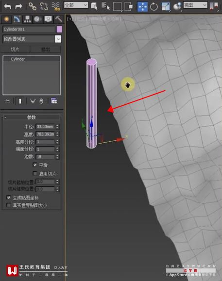The height and width of the screenshot is (281, 222).
Task: Click the 切片起始位置 spinner arrows
Action: tap(57, 182)
